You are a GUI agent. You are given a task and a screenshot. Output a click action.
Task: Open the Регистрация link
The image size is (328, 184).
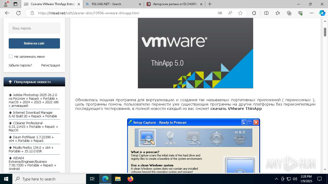(50, 65)
